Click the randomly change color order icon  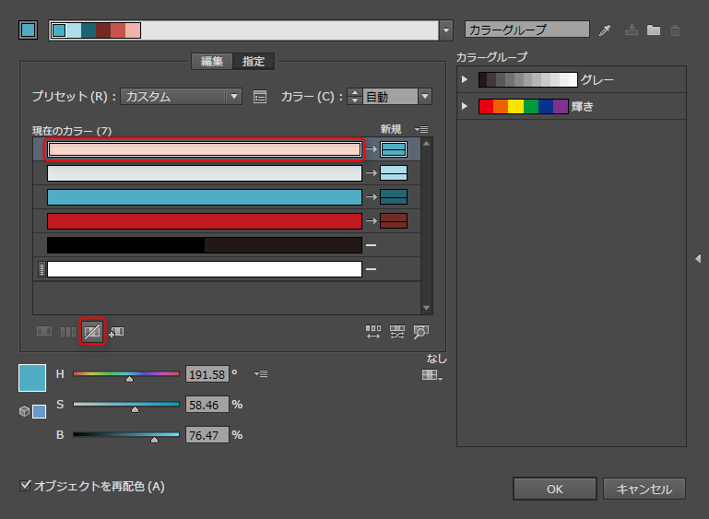click(373, 332)
